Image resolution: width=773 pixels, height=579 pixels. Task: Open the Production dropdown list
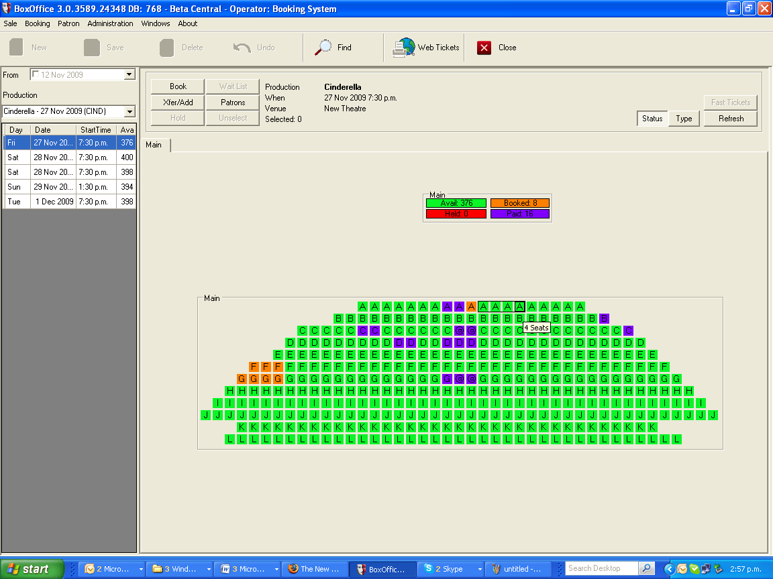130,112
